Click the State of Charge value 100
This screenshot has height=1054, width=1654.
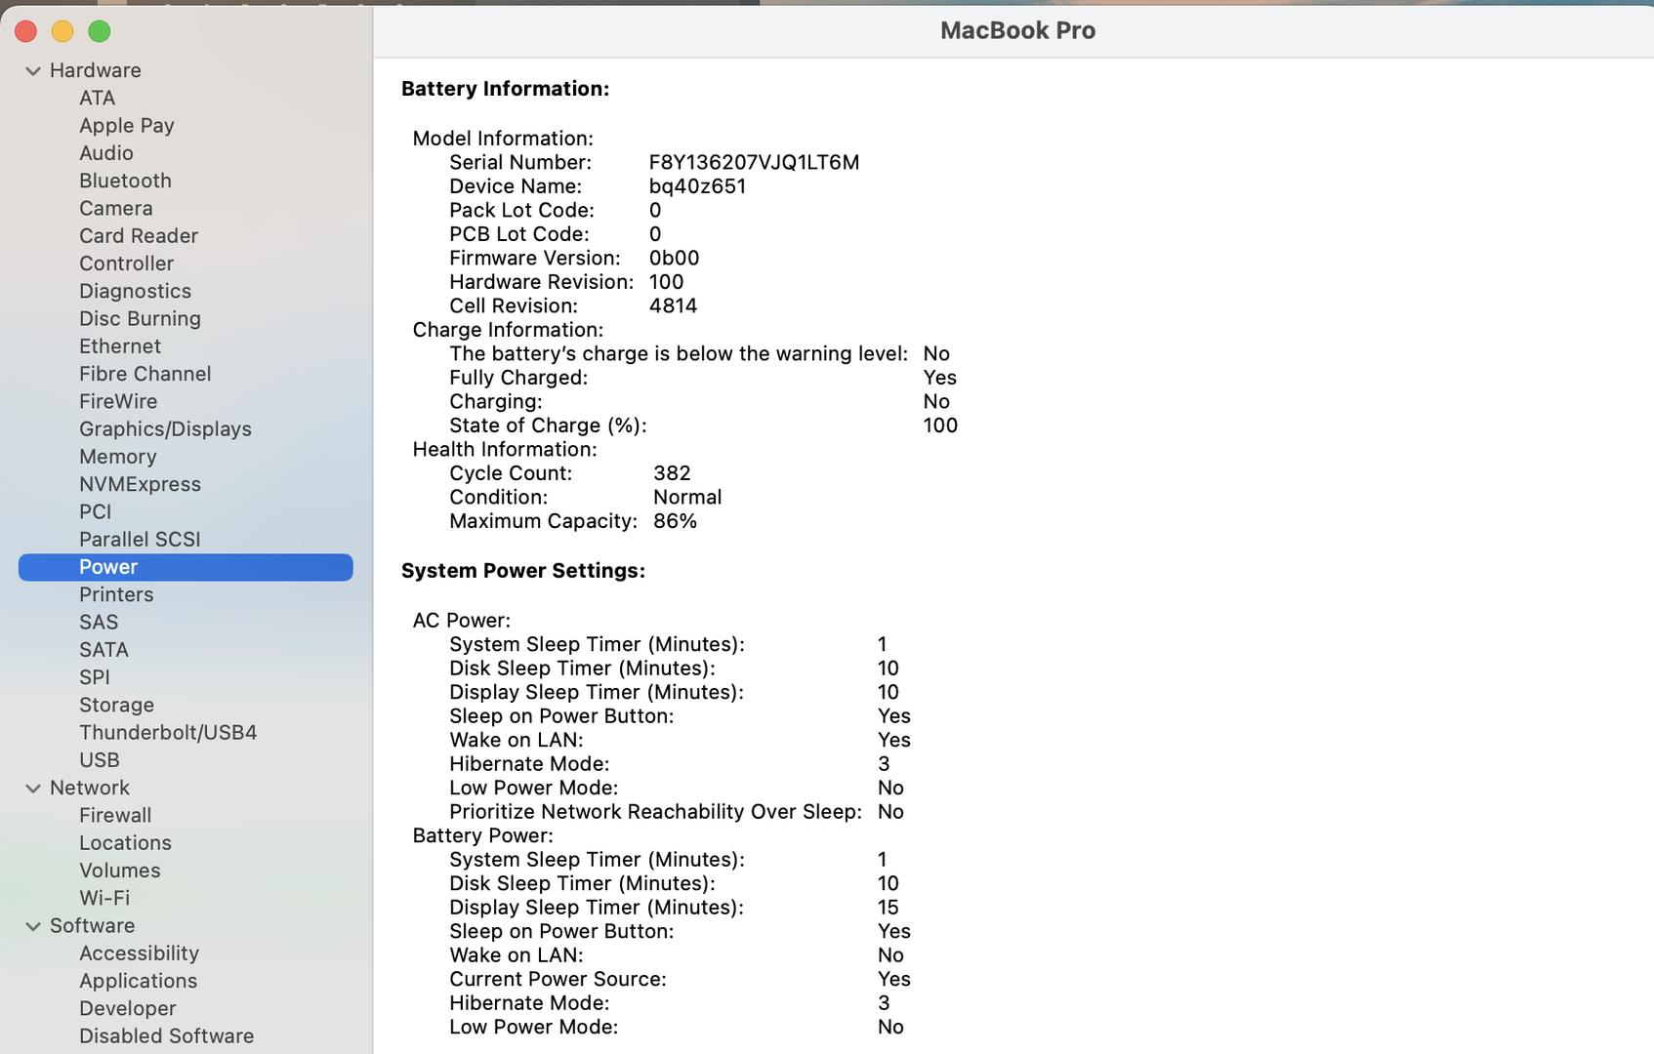pos(940,426)
